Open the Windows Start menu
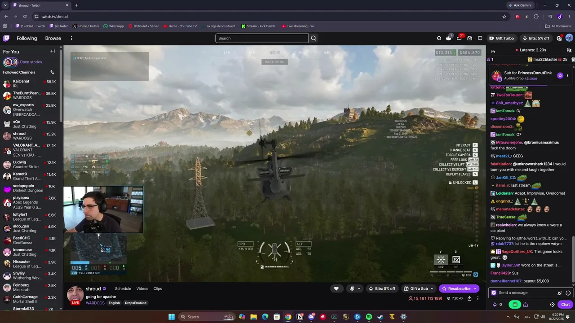This screenshot has height=323, width=575. point(172,317)
